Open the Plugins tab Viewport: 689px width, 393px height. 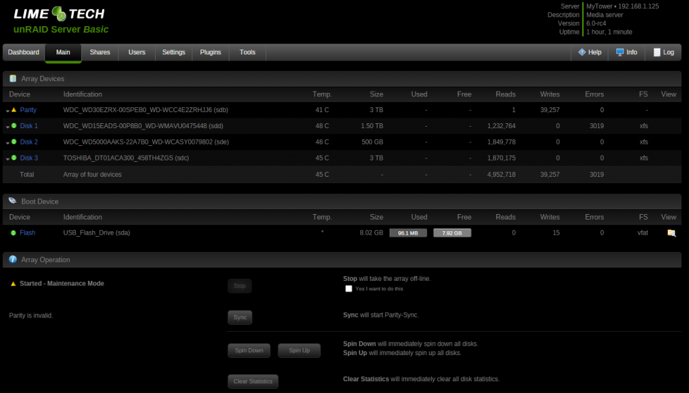point(210,52)
